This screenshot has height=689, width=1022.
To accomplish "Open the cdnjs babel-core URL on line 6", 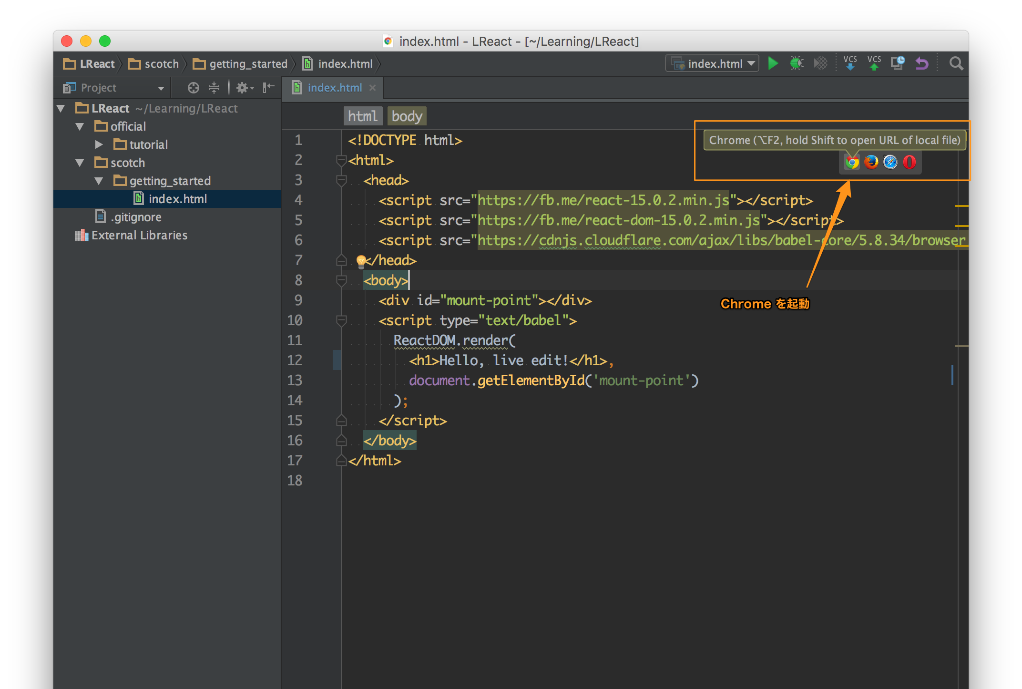I will (722, 240).
